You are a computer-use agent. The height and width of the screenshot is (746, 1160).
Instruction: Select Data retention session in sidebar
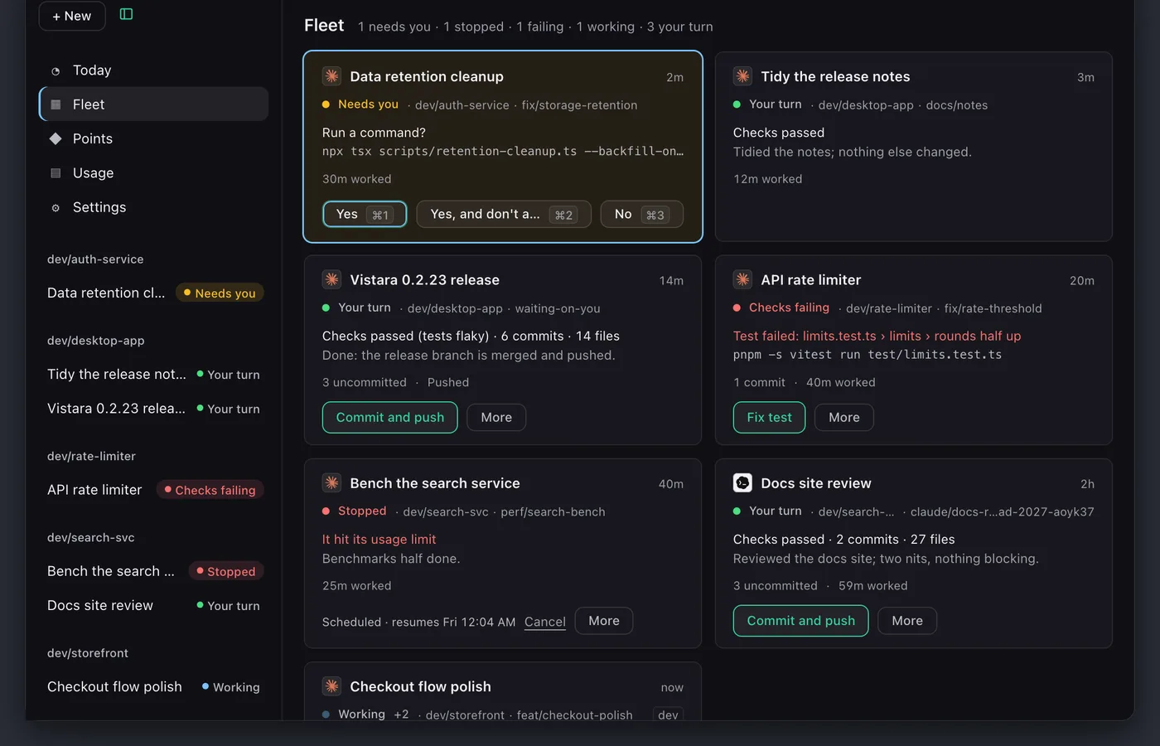(x=153, y=293)
